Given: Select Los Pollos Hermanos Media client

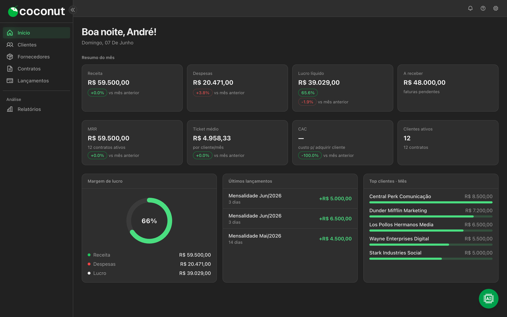Looking at the screenshot, I should click(431, 226).
